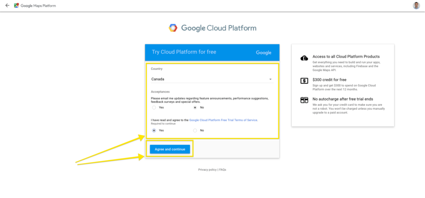Screen dimensions: 425x198
Task: Open the user profile avatar
Action: tap(416, 5)
